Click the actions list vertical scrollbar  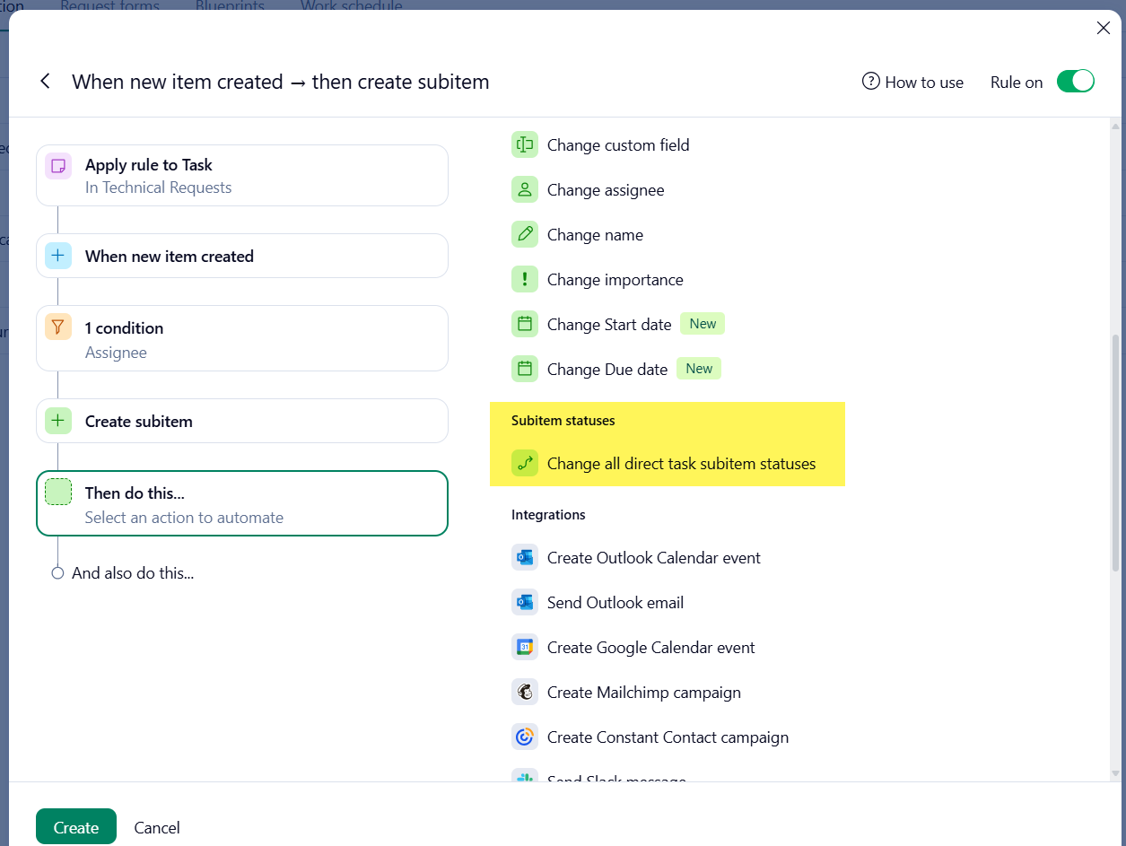coord(1115,453)
